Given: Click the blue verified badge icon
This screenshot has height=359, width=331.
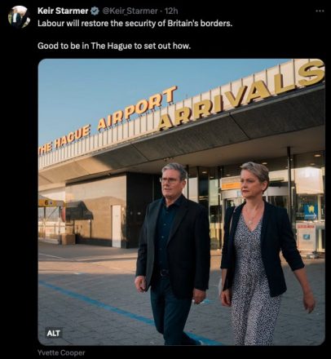Looking at the screenshot, I should click(x=95, y=11).
